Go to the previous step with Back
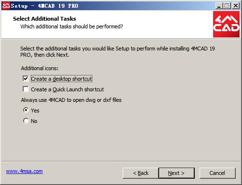The width and height of the screenshot is (242, 185). tap(140, 173)
